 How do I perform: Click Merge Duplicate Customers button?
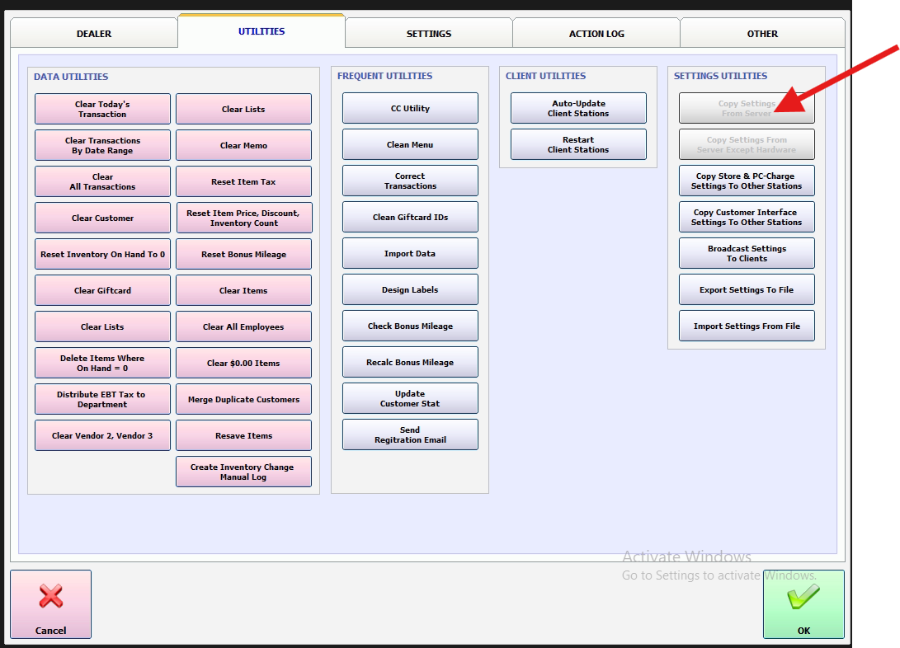pyautogui.click(x=244, y=399)
